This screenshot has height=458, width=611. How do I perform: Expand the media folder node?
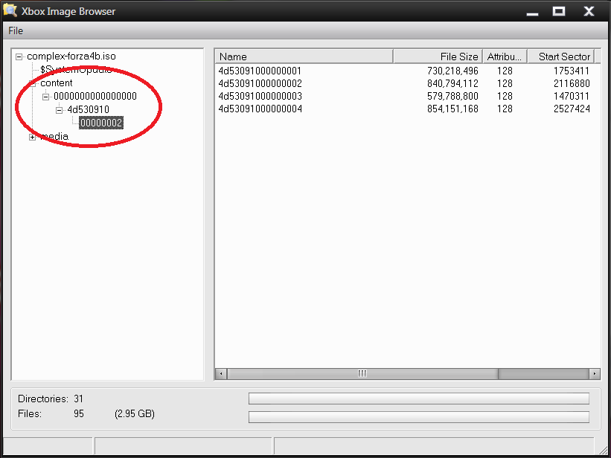32,137
